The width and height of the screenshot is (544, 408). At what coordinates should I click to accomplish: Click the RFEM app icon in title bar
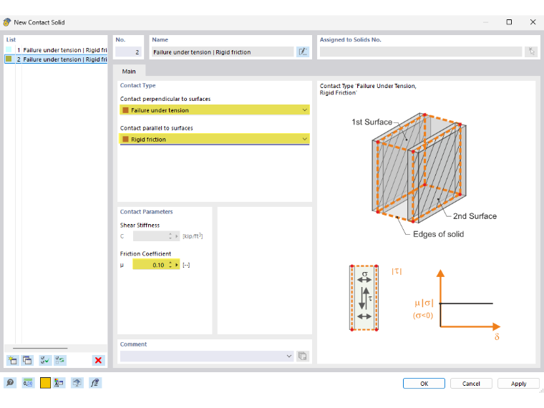coord(7,22)
